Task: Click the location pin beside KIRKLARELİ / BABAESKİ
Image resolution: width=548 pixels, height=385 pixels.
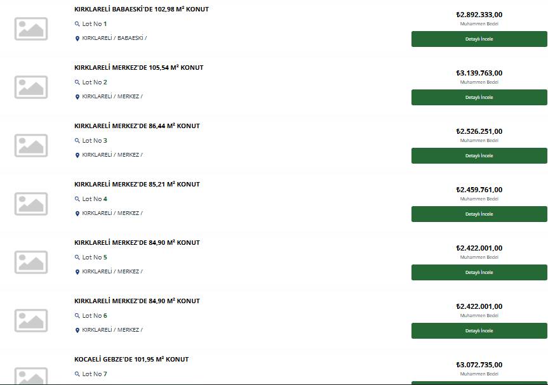Action: coord(77,39)
